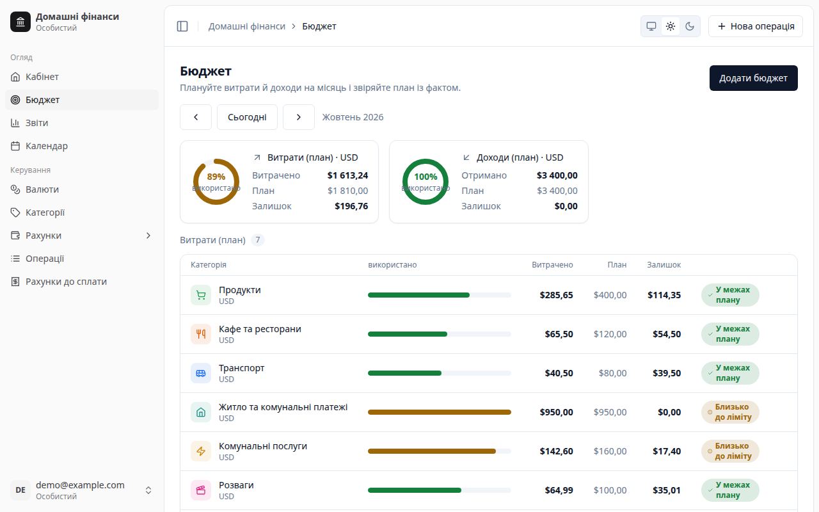Go to next month
This screenshot has height=512, width=819.
click(x=299, y=117)
